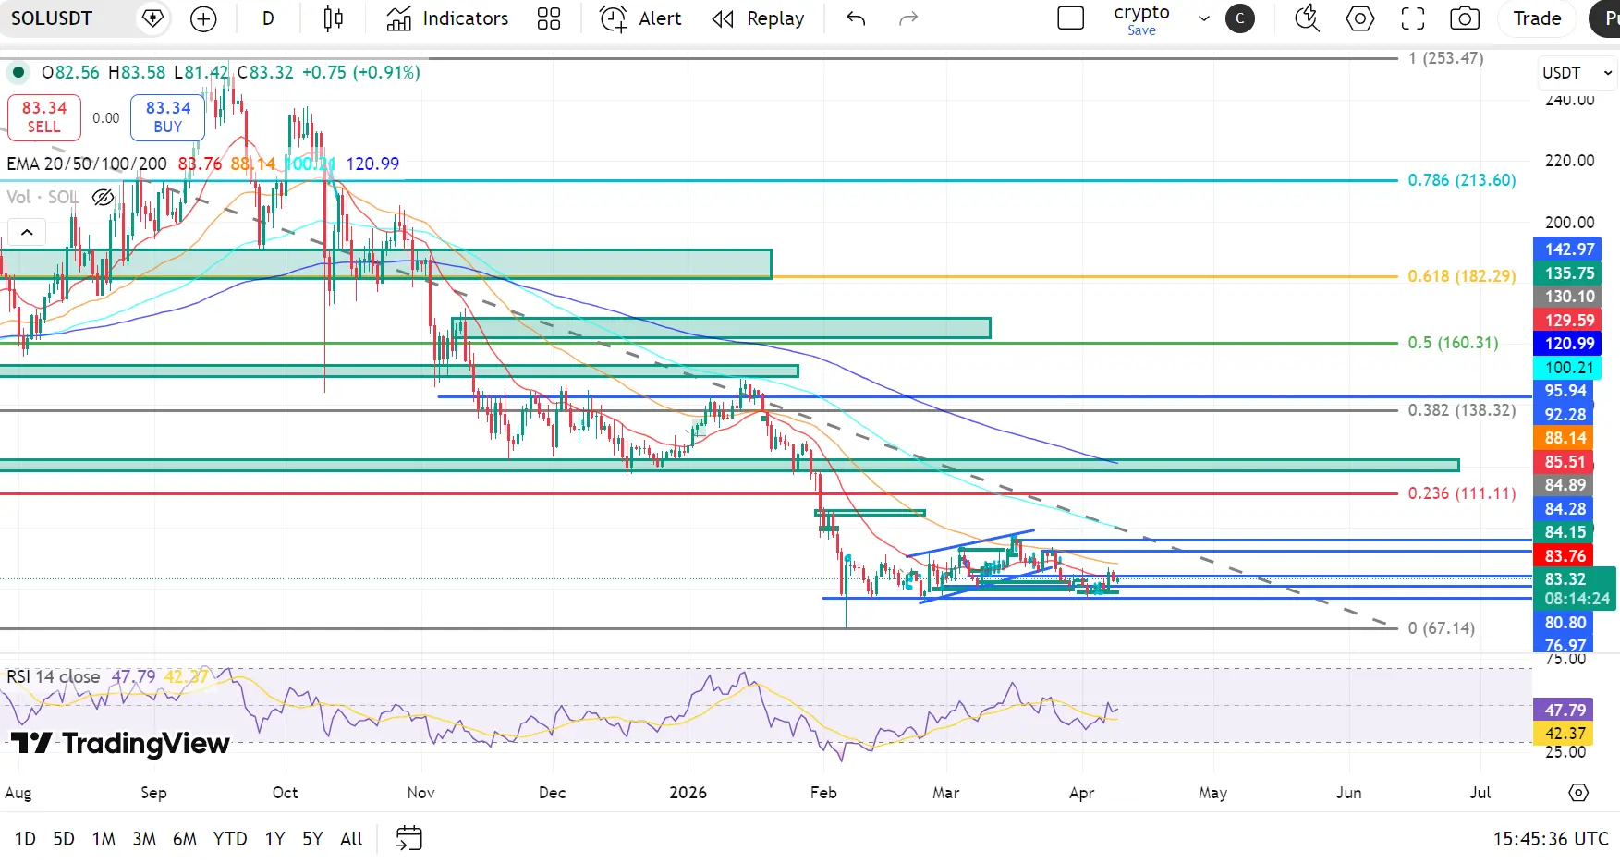Collapse the indicator legend with chevron

(27, 232)
